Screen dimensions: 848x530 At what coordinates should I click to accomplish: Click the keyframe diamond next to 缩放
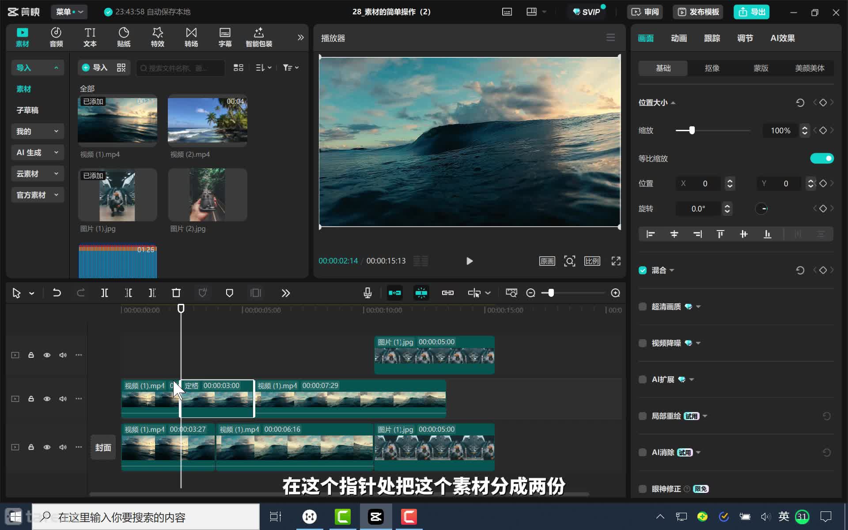[x=823, y=130]
